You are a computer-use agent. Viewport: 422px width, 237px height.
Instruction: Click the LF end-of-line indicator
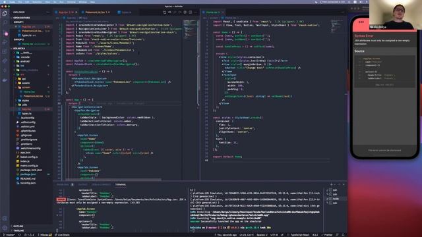point(282,235)
